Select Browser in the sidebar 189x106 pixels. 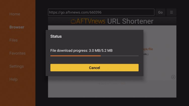(x=17, y=27)
